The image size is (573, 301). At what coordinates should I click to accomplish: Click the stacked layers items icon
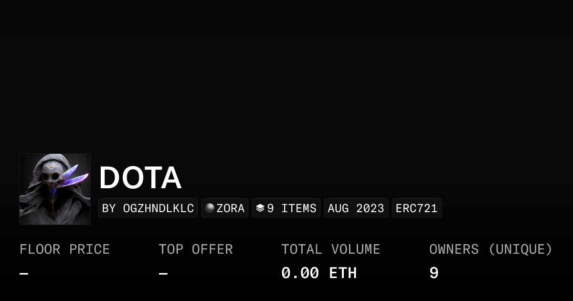tap(260, 208)
